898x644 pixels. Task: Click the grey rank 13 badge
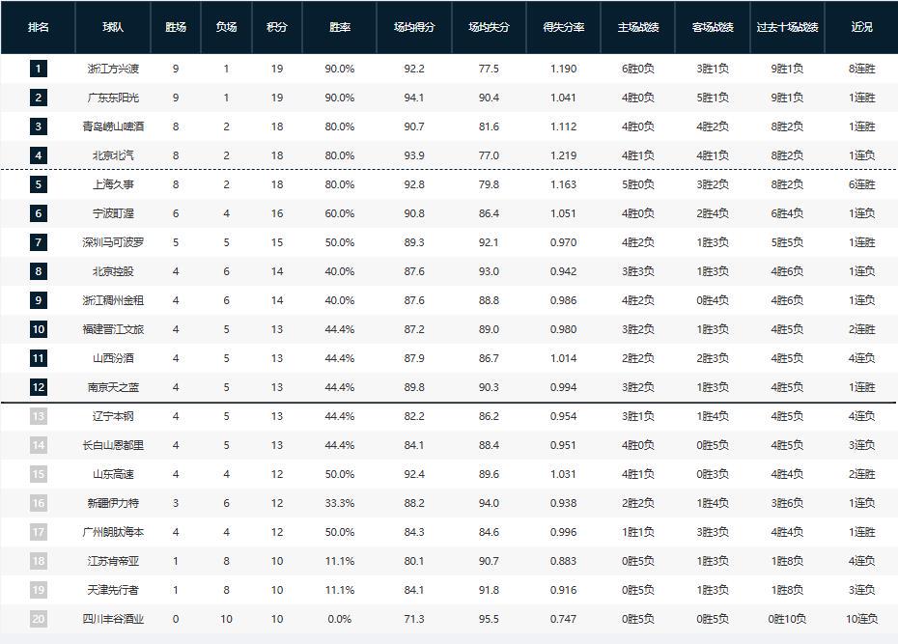click(x=39, y=416)
